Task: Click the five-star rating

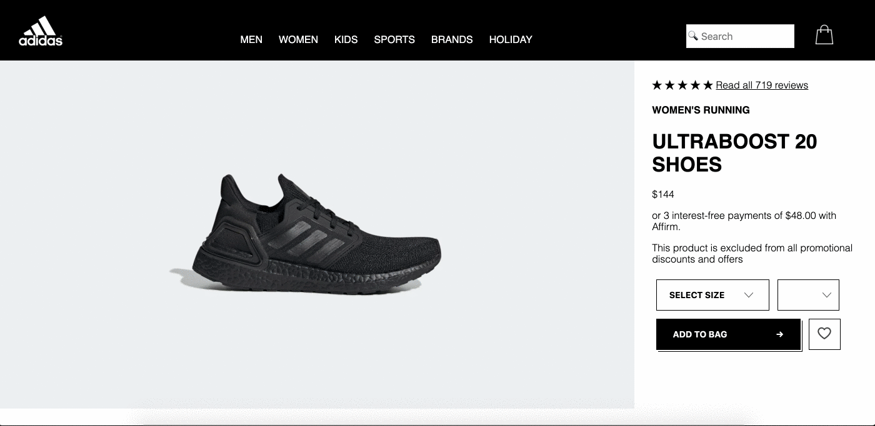Action: (682, 85)
